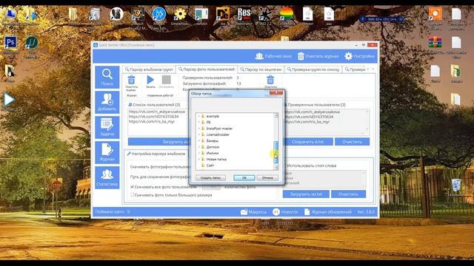Click vk.com/id316370634 in Проверенные пользователи list
Screen dimensions: 474x266
309,117
